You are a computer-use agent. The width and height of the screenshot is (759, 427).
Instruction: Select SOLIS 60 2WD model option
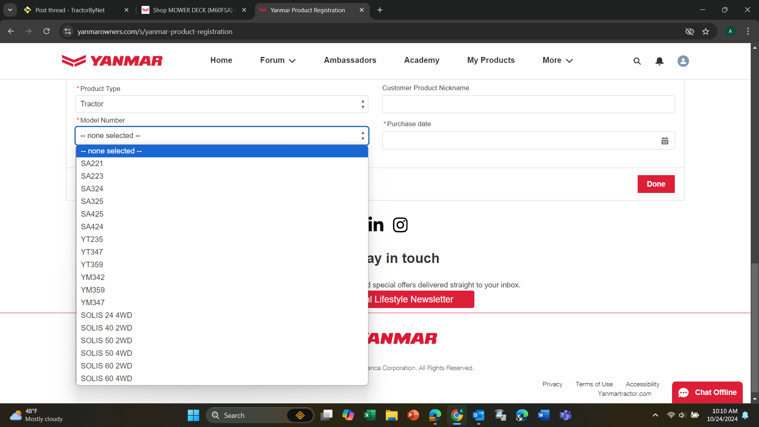tap(222, 366)
